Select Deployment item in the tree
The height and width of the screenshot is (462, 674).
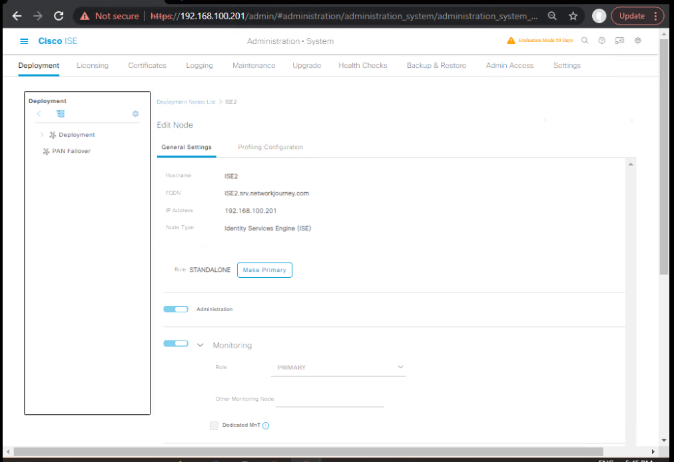coord(77,135)
